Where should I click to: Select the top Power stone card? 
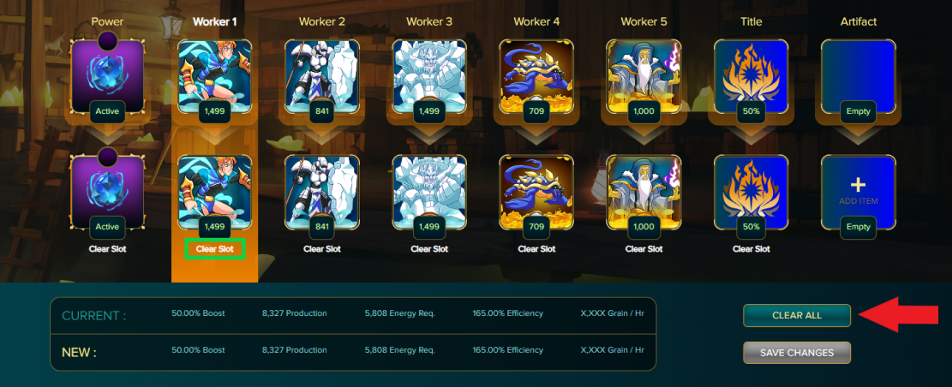tap(107, 76)
